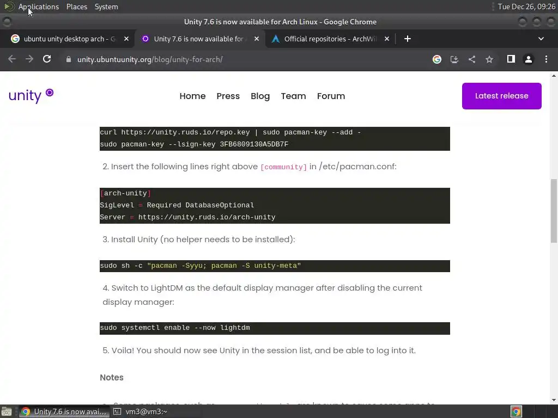Close the Unity 7.6 tab
Screen dimensions: 558x418
coord(257,39)
